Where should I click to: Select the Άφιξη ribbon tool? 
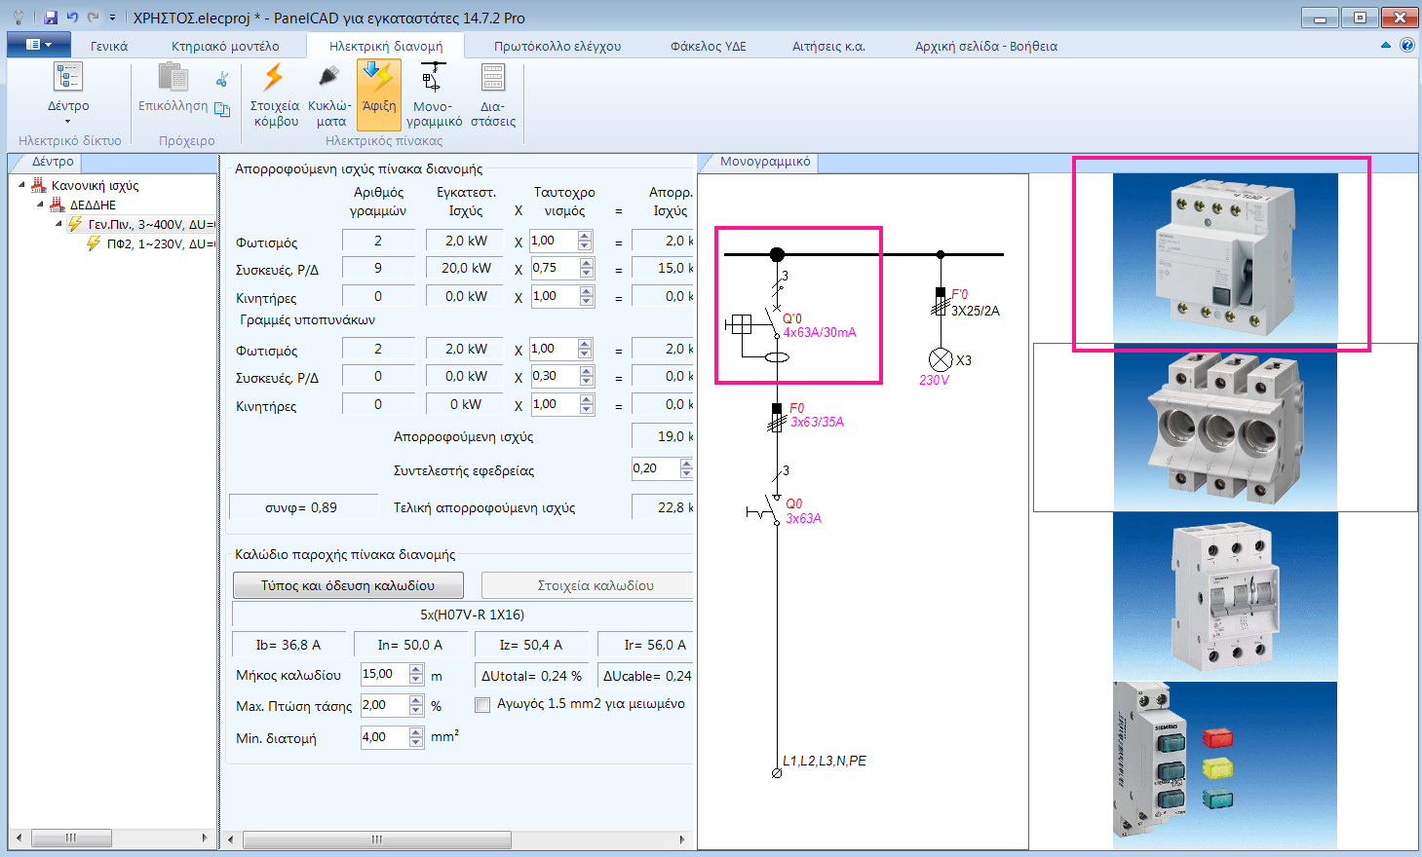(x=379, y=93)
